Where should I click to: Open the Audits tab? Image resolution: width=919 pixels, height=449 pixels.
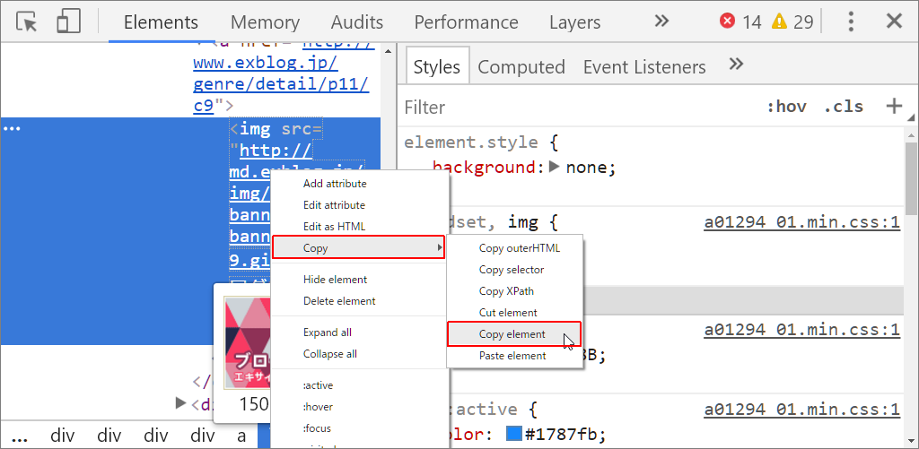357,22
